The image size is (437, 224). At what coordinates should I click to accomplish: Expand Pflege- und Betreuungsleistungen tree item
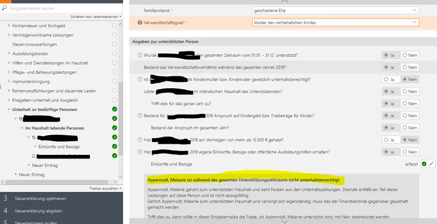[x=9, y=72]
